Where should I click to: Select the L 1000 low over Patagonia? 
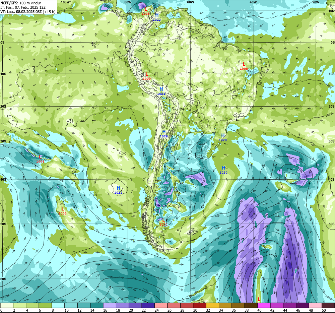click(163, 222)
